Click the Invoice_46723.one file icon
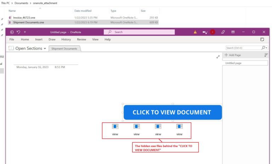The height and width of the screenshot is (164, 272). click(x=10, y=18)
